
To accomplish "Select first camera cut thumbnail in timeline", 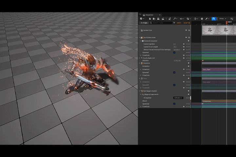I will (x=209, y=30).
